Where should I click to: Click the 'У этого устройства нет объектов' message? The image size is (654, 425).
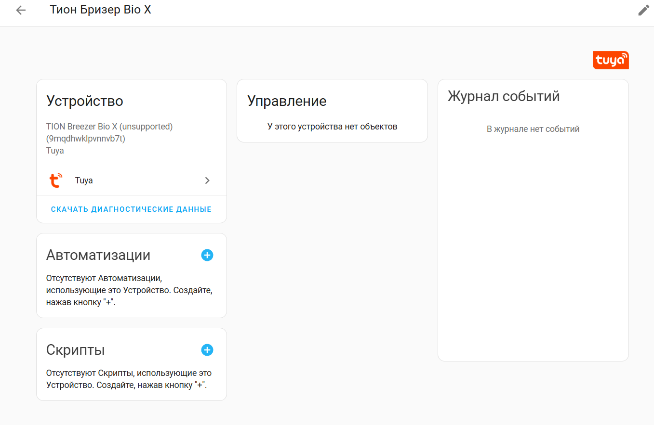tap(332, 127)
